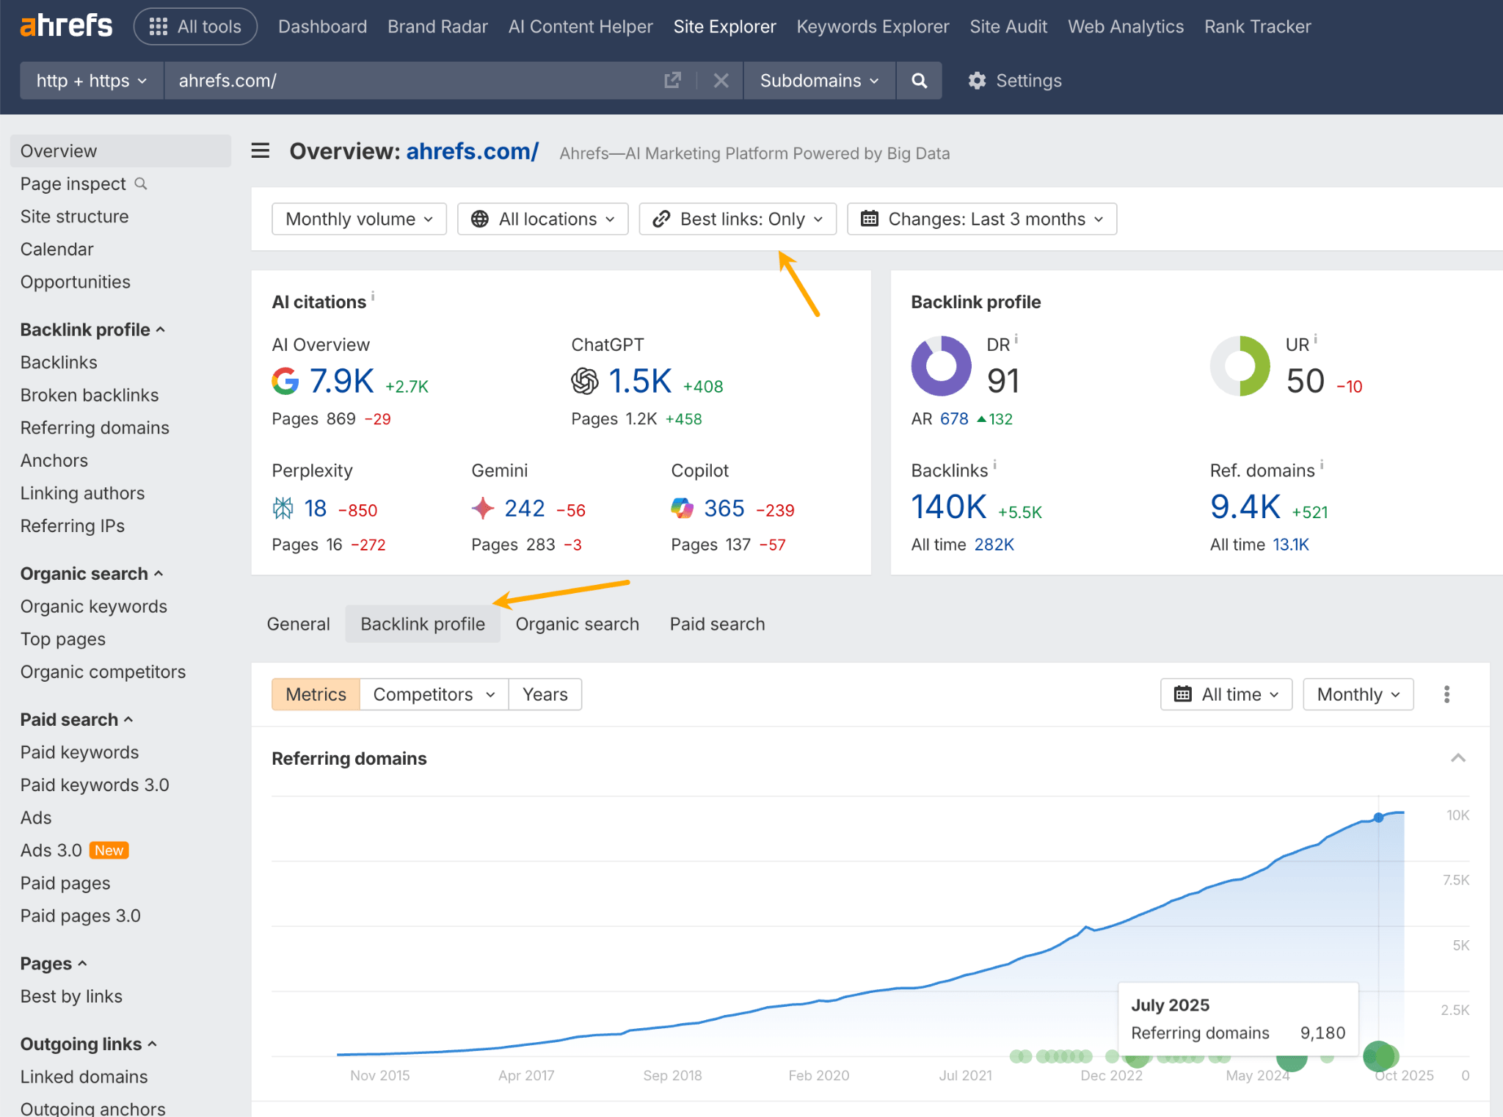The height and width of the screenshot is (1117, 1503).
Task: Click the open-in-new-tab icon beside the URL
Action: click(x=672, y=80)
